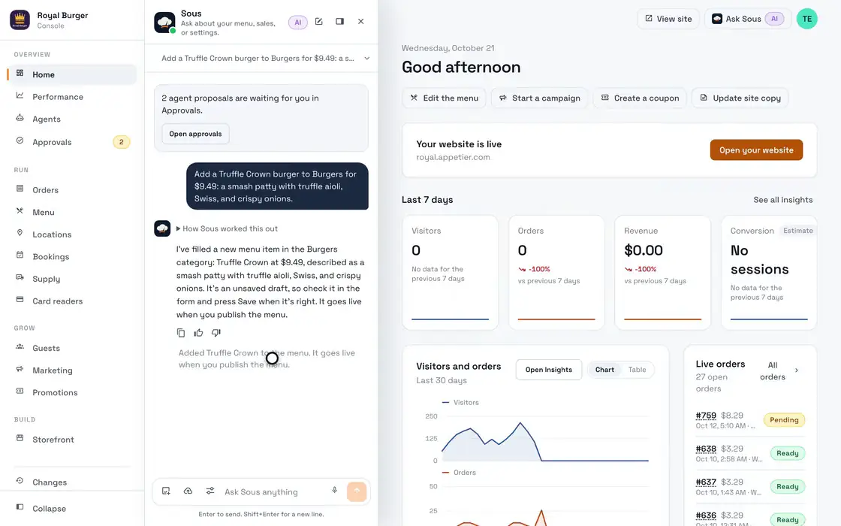Open the Menu page in sidebar
The width and height of the screenshot is (841, 526).
(x=72, y=212)
